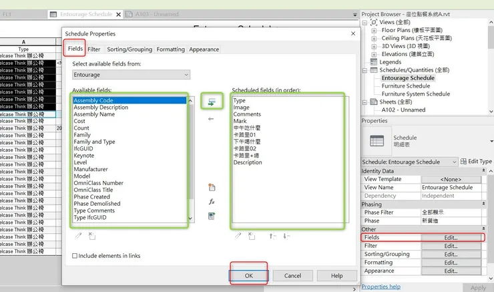Expand the Elevations node
The image size is (494, 292).
pos(374,54)
